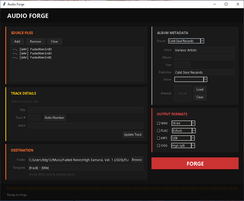Open the WAV bit depth dropdown
This screenshot has height=201, width=244.
(x=193, y=123)
